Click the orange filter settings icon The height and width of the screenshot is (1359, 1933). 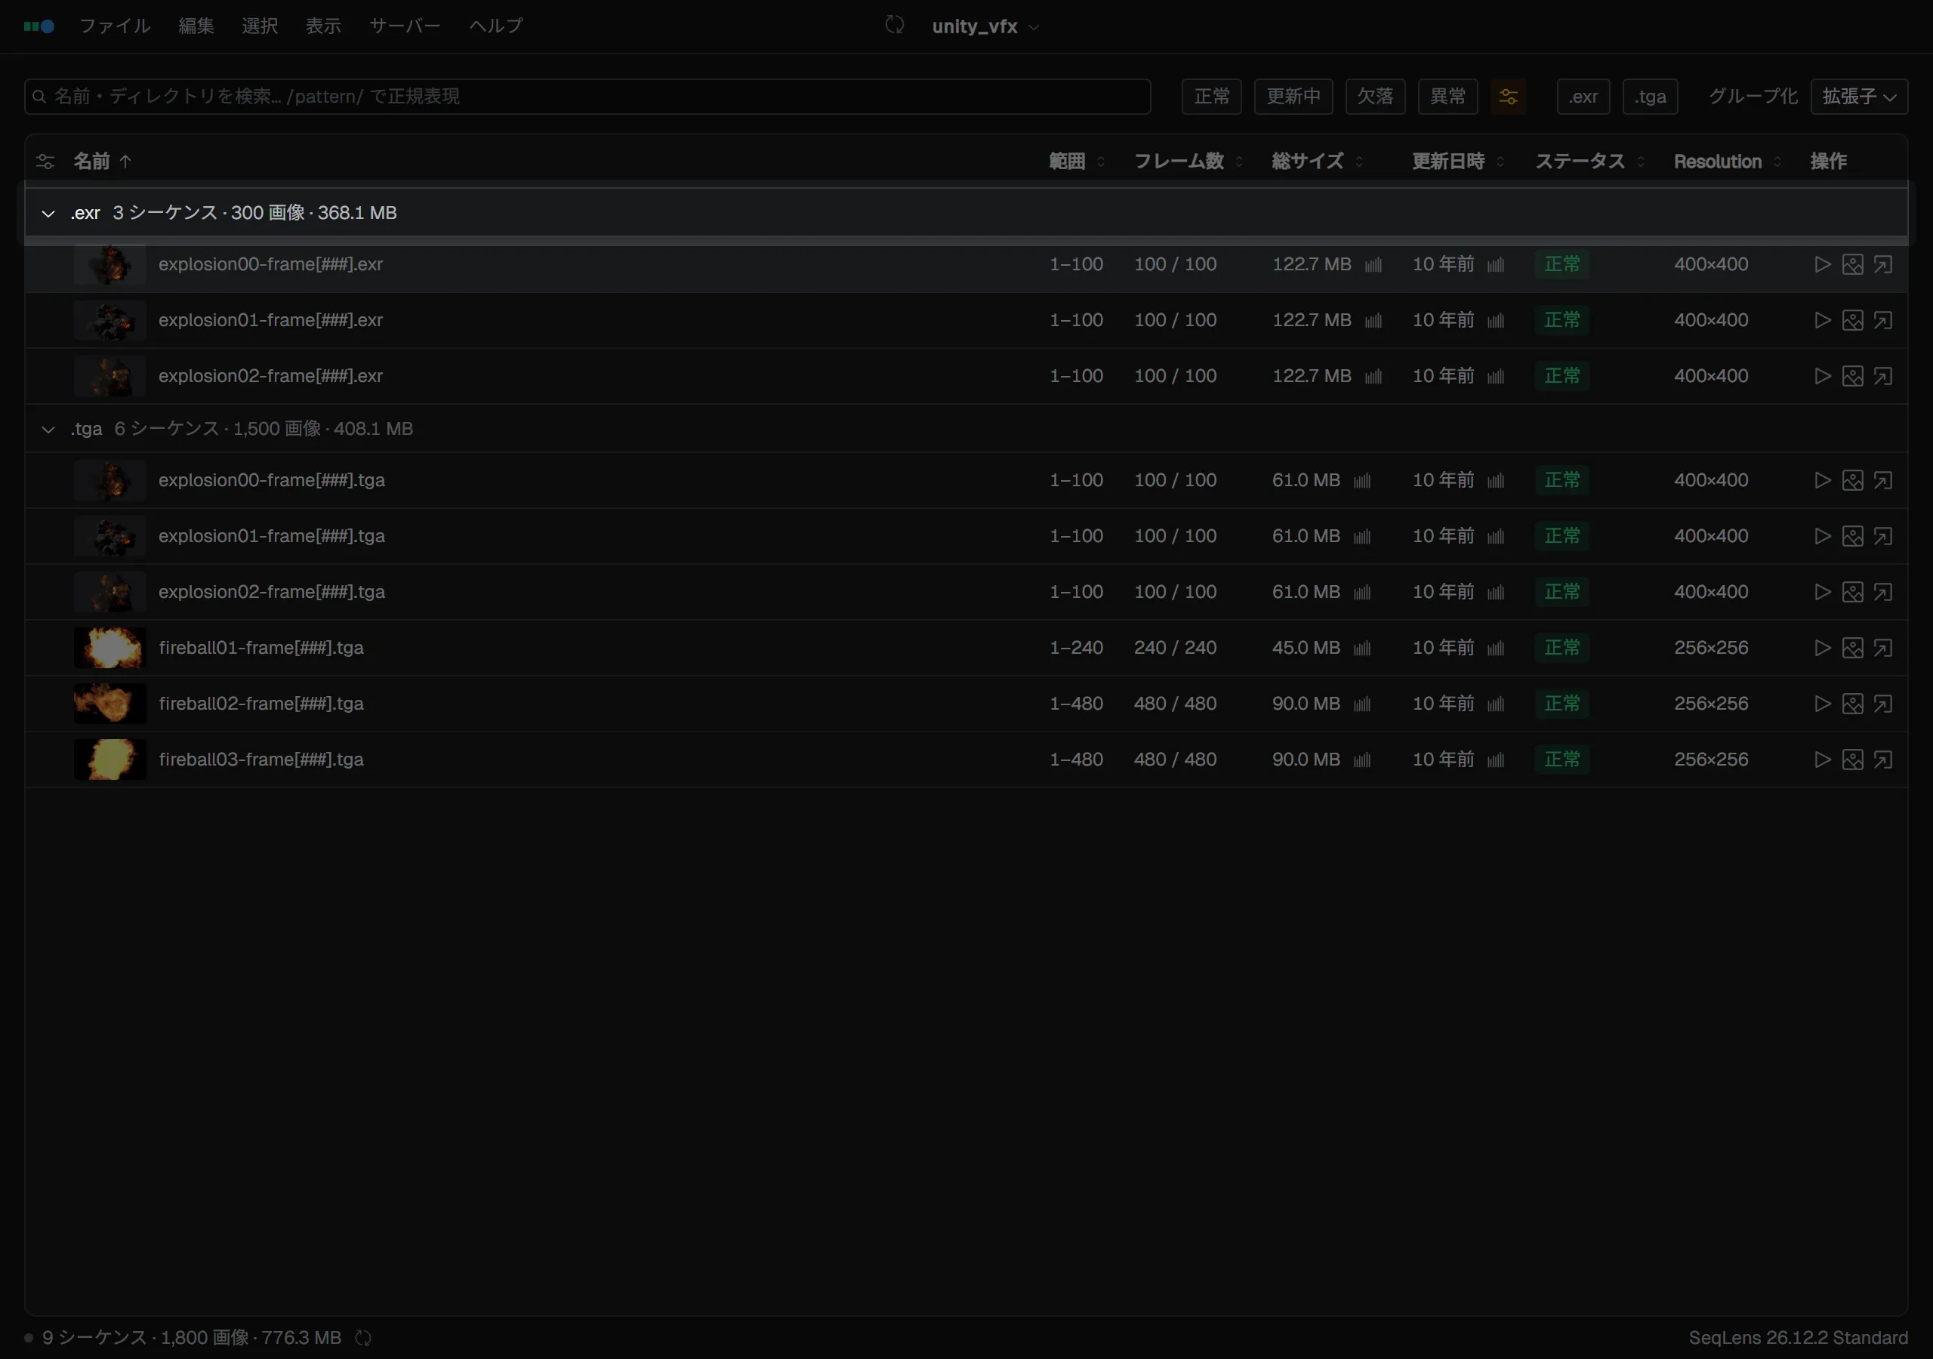click(x=1508, y=97)
